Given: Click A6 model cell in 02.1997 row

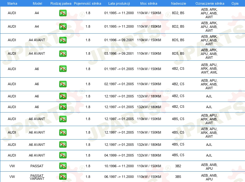Looking at the screenshot, I should (x=37, y=84).
